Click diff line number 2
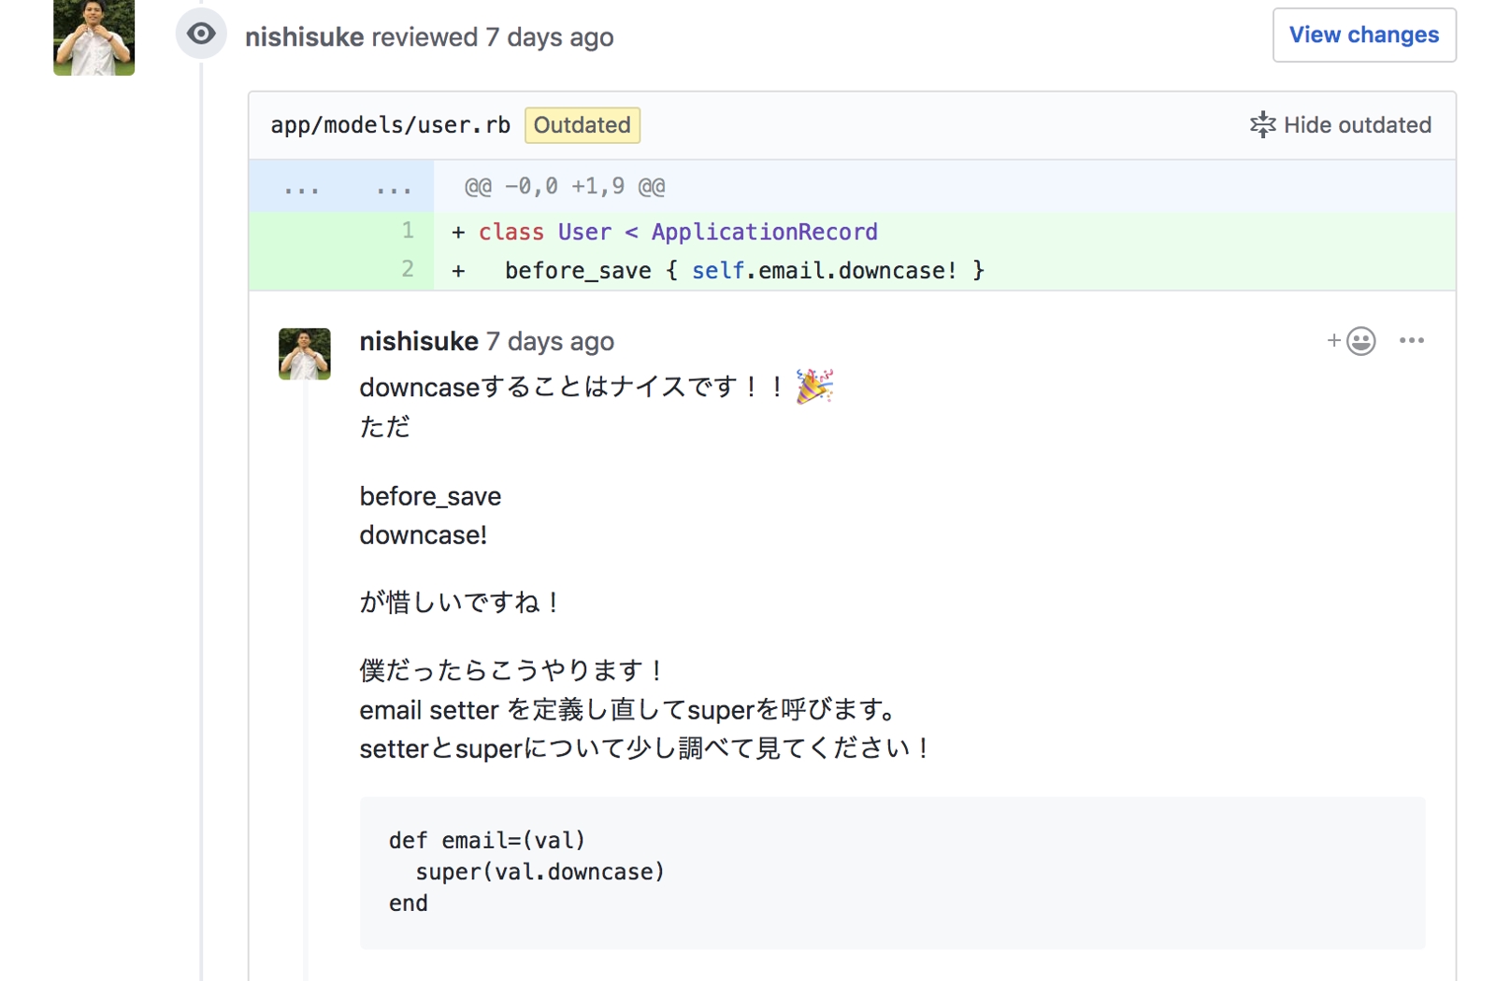Viewport: 1496px width, 981px height. [x=408, y=270]
